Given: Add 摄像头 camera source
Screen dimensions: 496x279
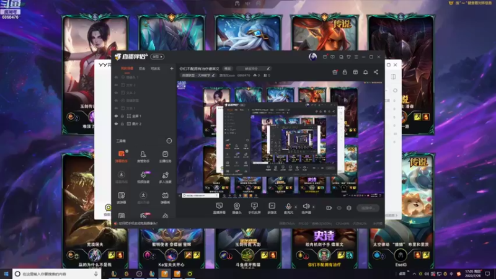Looking at the screenshot, I should [x=237, y=208].
